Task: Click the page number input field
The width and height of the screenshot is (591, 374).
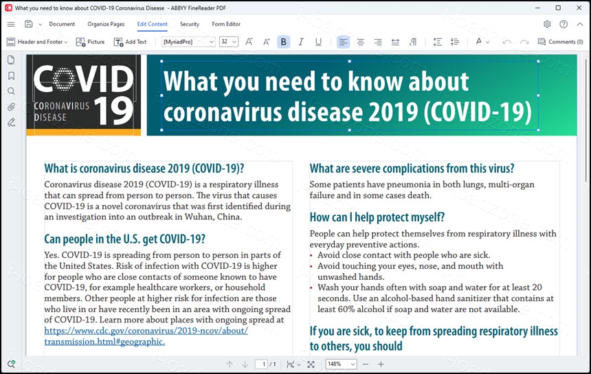Action: pyautogui.click(x=261, y=364)
